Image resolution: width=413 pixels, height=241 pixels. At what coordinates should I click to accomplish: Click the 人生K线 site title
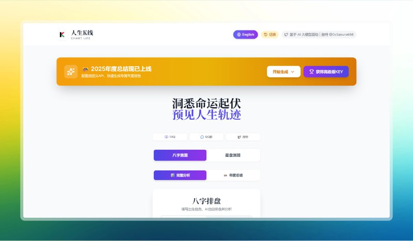point(82,33)
